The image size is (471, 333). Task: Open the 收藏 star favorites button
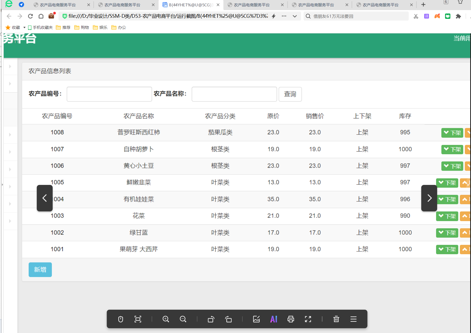[x=13, y=27]
